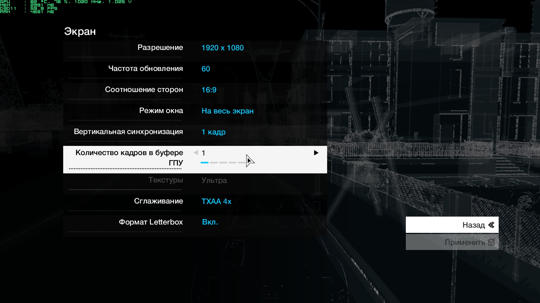This screenshot has width=540, height=303.
Task: Toggle the vertical sync 1 кадр value
Action: coord(213,132)
